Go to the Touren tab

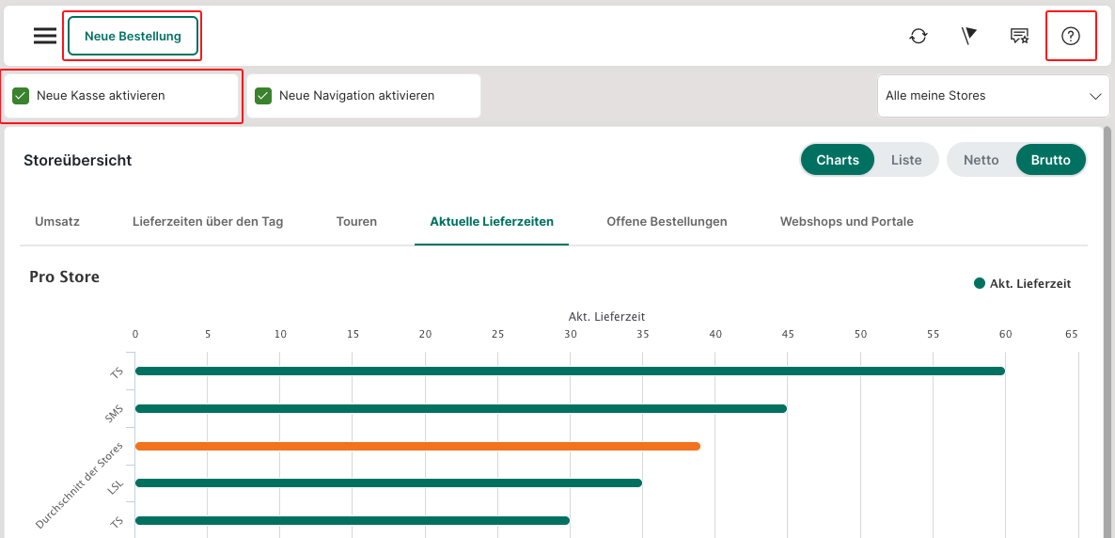tap(356, 222)
